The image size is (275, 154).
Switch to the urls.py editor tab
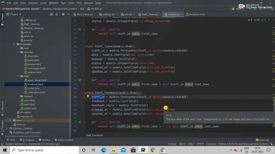[128, 14]
